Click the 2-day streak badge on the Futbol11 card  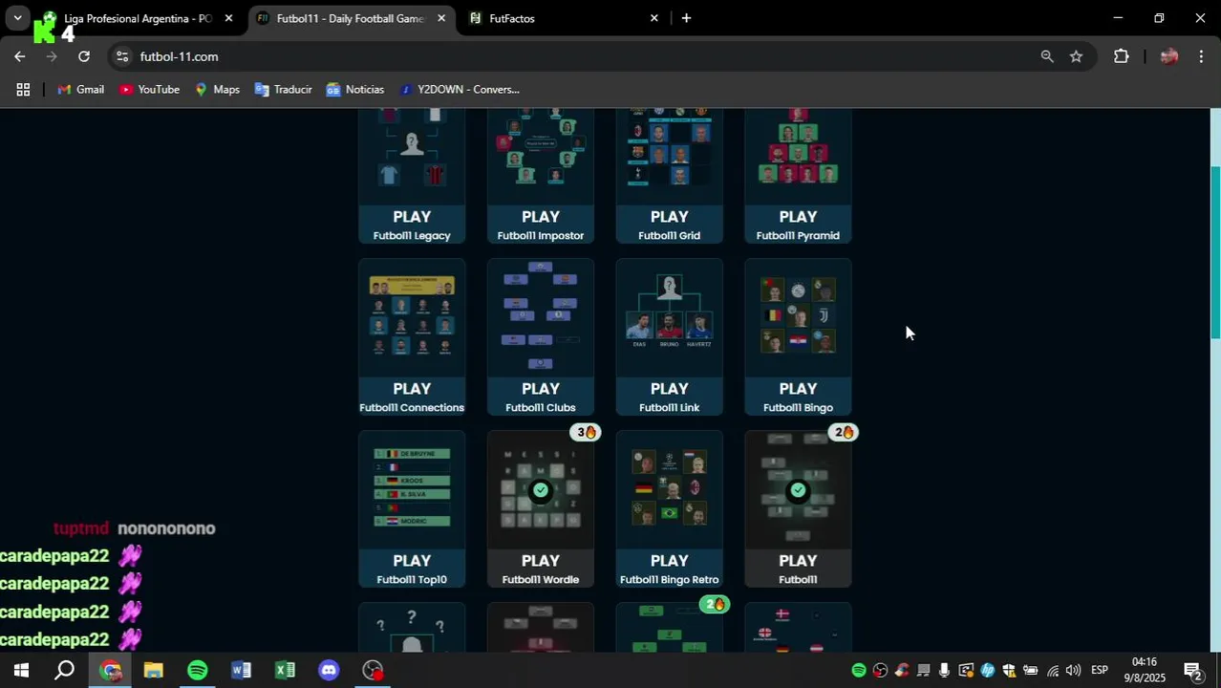pos(843,432)
